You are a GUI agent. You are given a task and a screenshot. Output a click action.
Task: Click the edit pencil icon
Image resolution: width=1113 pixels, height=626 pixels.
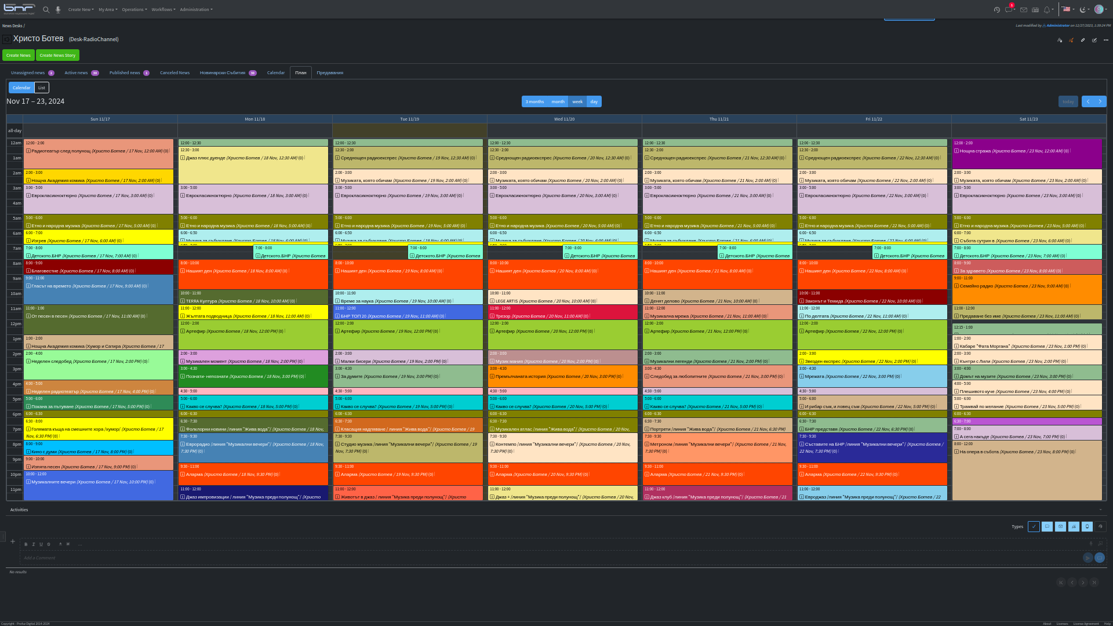coord(1094,40)
